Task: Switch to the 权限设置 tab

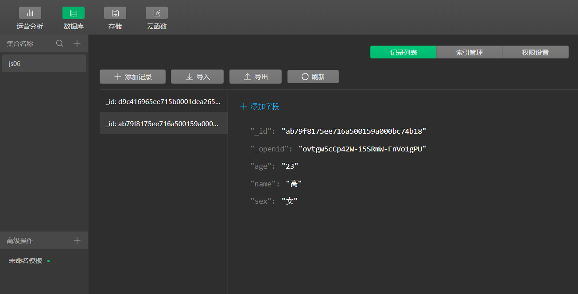Action: click(x=535, y=52)
